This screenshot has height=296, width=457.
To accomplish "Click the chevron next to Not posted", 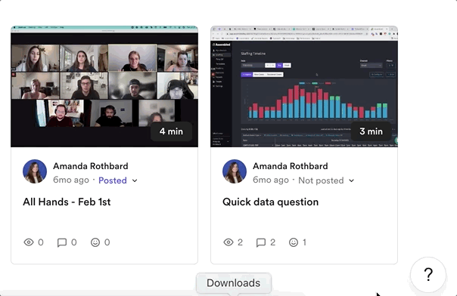I will pos(352,180).
